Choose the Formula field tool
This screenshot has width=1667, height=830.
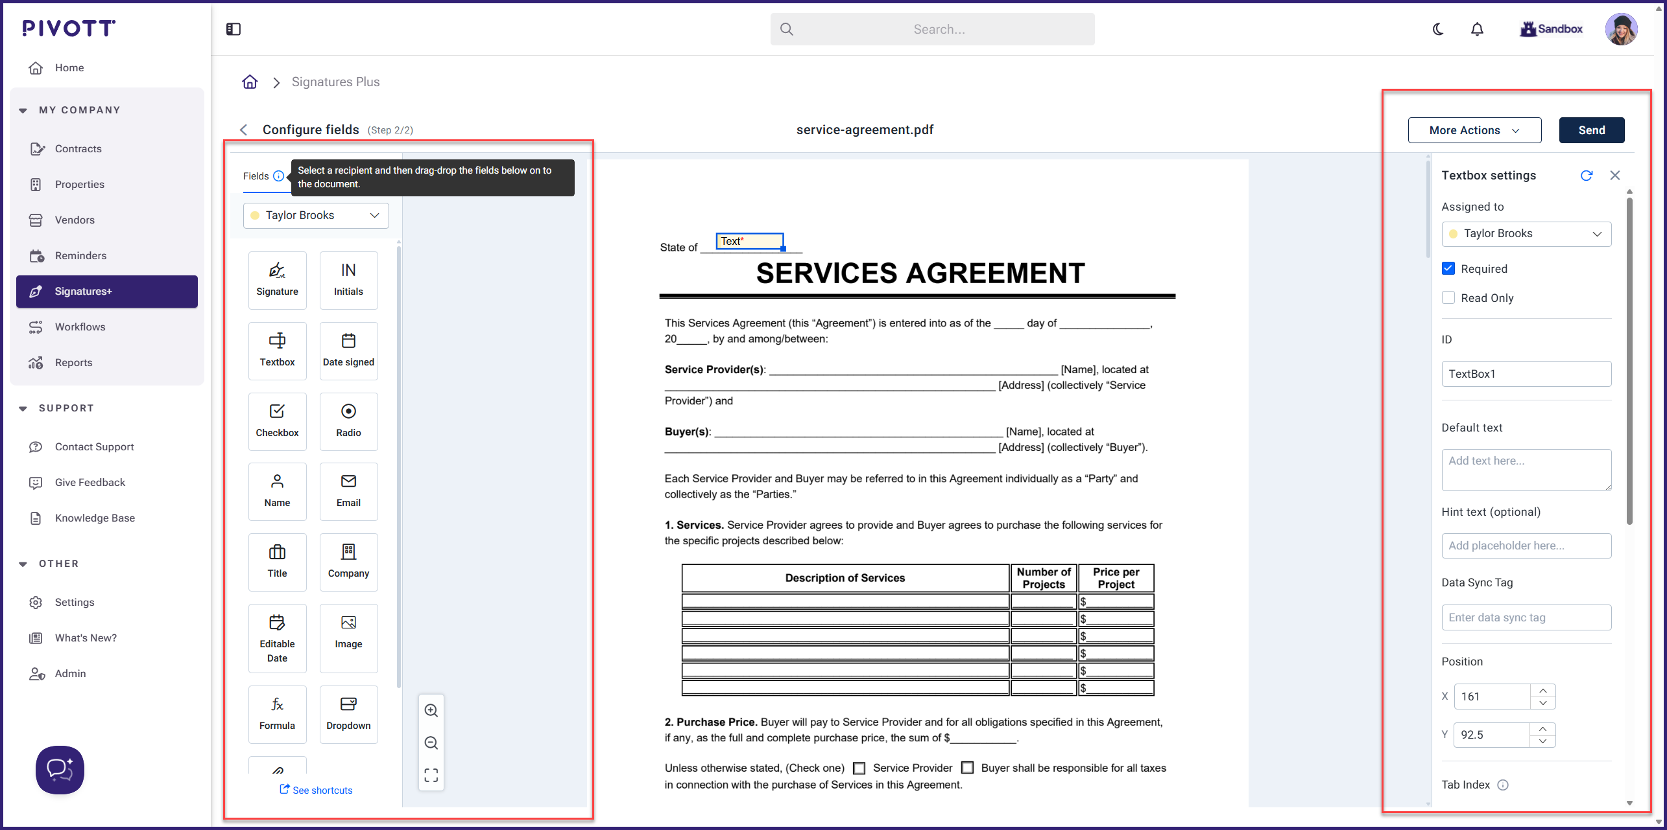[277, 714]
